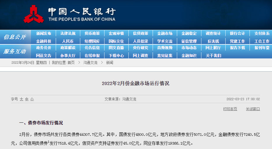The height and width of the screenshot is (149, 272).
Task: Open 征信管理 navigation item
Action: [189, 41]
